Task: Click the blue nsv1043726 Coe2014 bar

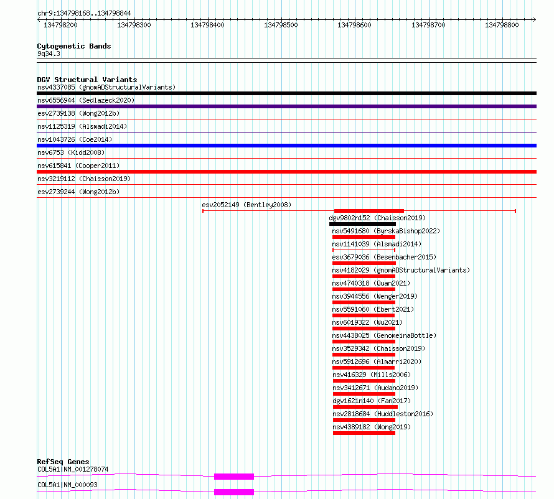Action: (286, 146)
